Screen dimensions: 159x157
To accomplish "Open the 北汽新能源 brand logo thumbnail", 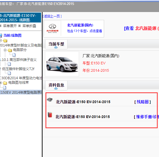I will point(52,29).
